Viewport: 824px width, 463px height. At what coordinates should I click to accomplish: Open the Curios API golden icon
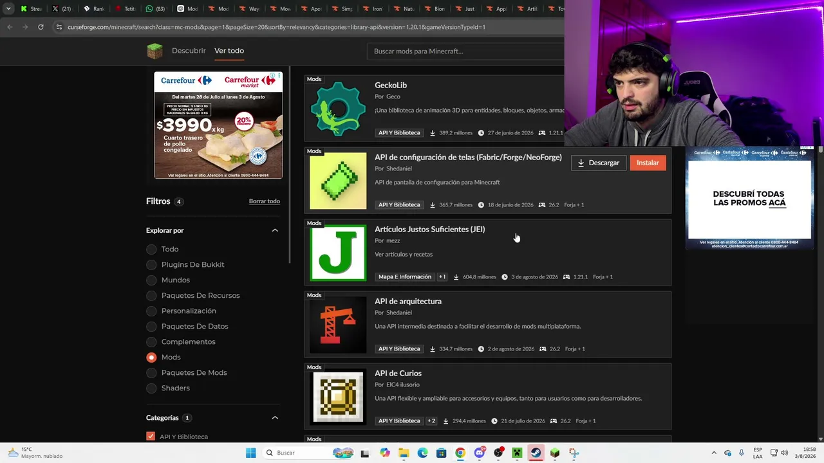point(338,397)
